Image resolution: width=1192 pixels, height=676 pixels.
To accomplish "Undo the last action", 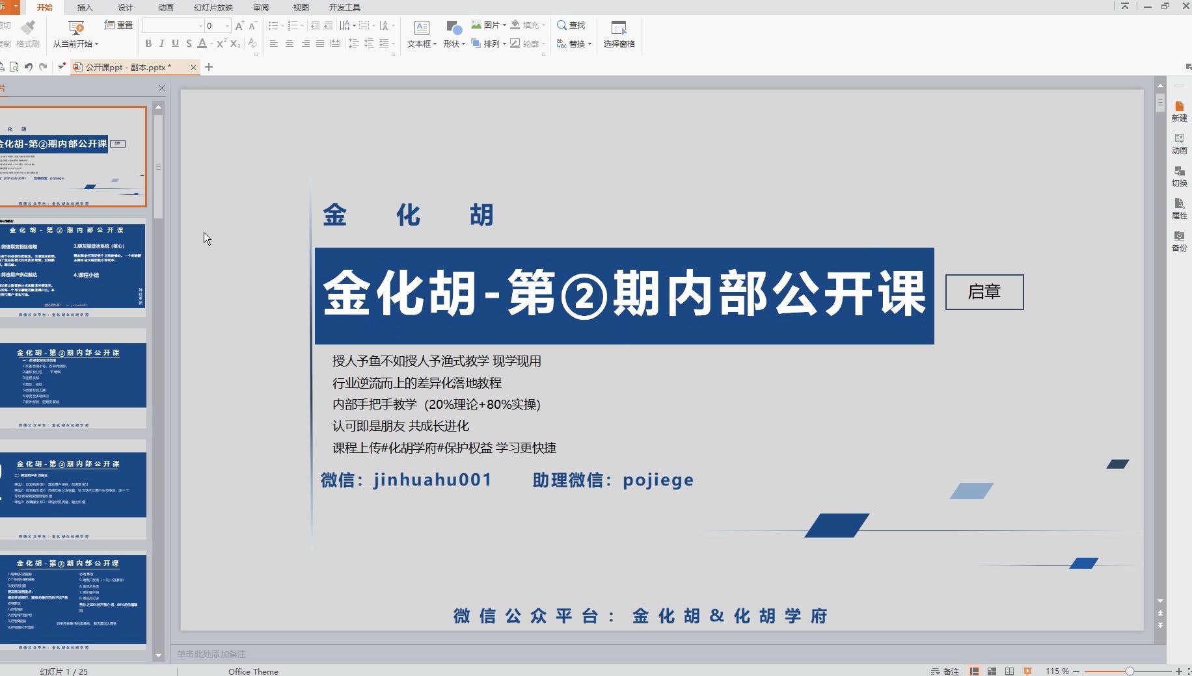I will (28, 67).
